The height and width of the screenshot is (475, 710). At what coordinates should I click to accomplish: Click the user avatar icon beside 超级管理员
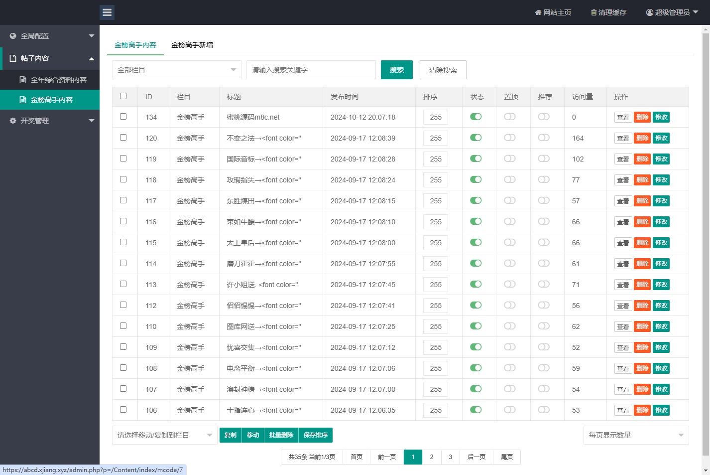650,12
